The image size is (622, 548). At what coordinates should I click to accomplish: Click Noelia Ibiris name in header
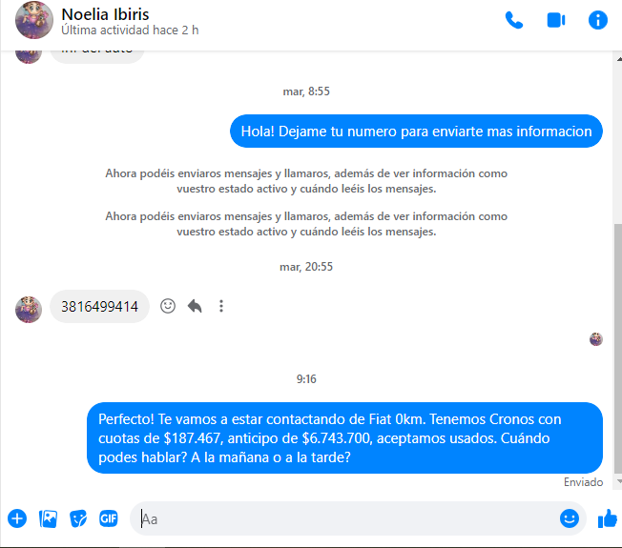pyautogui.click(x=105, y=14)
